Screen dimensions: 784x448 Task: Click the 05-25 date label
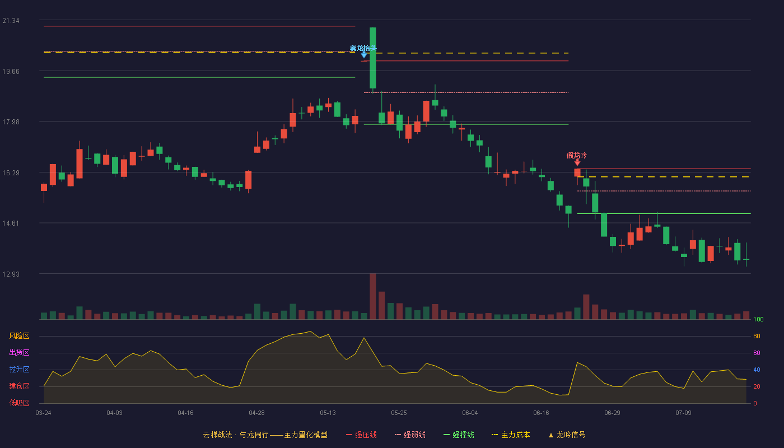399,413
